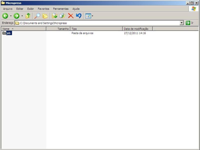The height and width of the screenshot is (150, 200).
Task: Expand the address bar dropdown arrow
Action: coord(182,23)
